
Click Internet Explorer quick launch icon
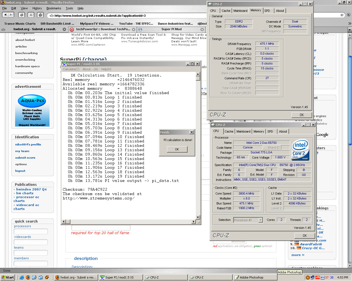(x=22, y=277)
